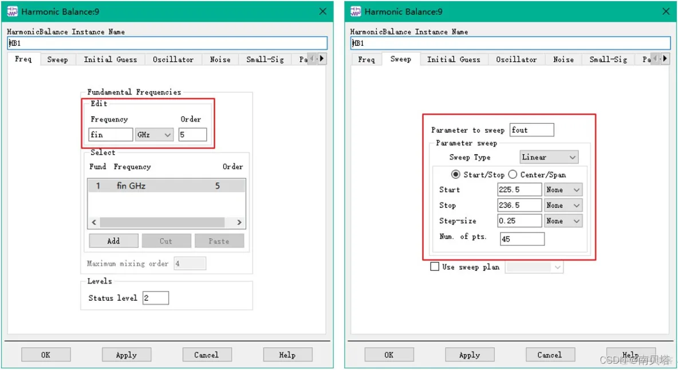
Task: Click Help in left window
Action: (287, 355)
